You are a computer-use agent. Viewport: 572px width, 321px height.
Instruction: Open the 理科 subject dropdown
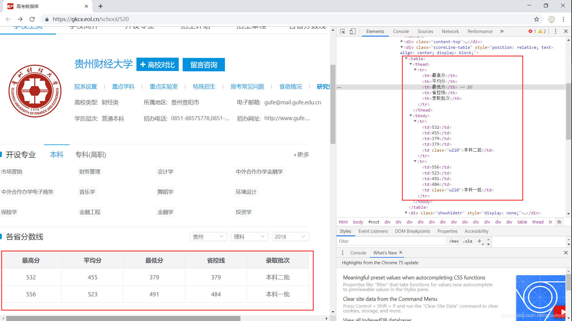point(249,237)
